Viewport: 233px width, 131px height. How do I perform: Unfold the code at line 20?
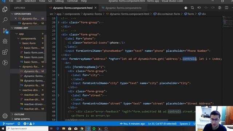[x=59, y=23]
